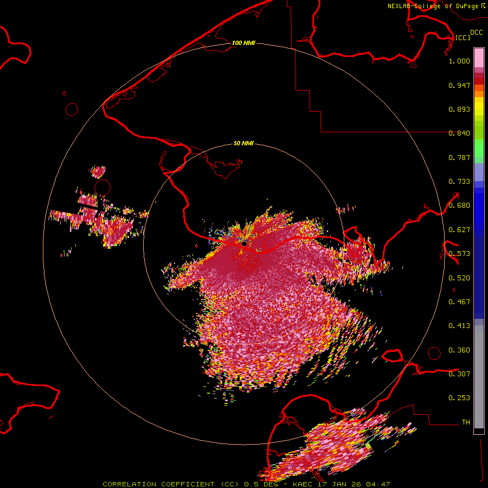Screen dimensions: 488x488
Task: Click the [CC] legend heading
Action: (463, 37)
